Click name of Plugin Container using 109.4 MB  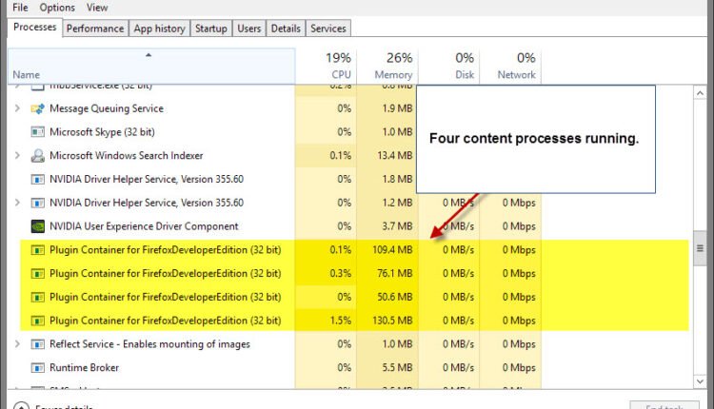tap(166, 250)
